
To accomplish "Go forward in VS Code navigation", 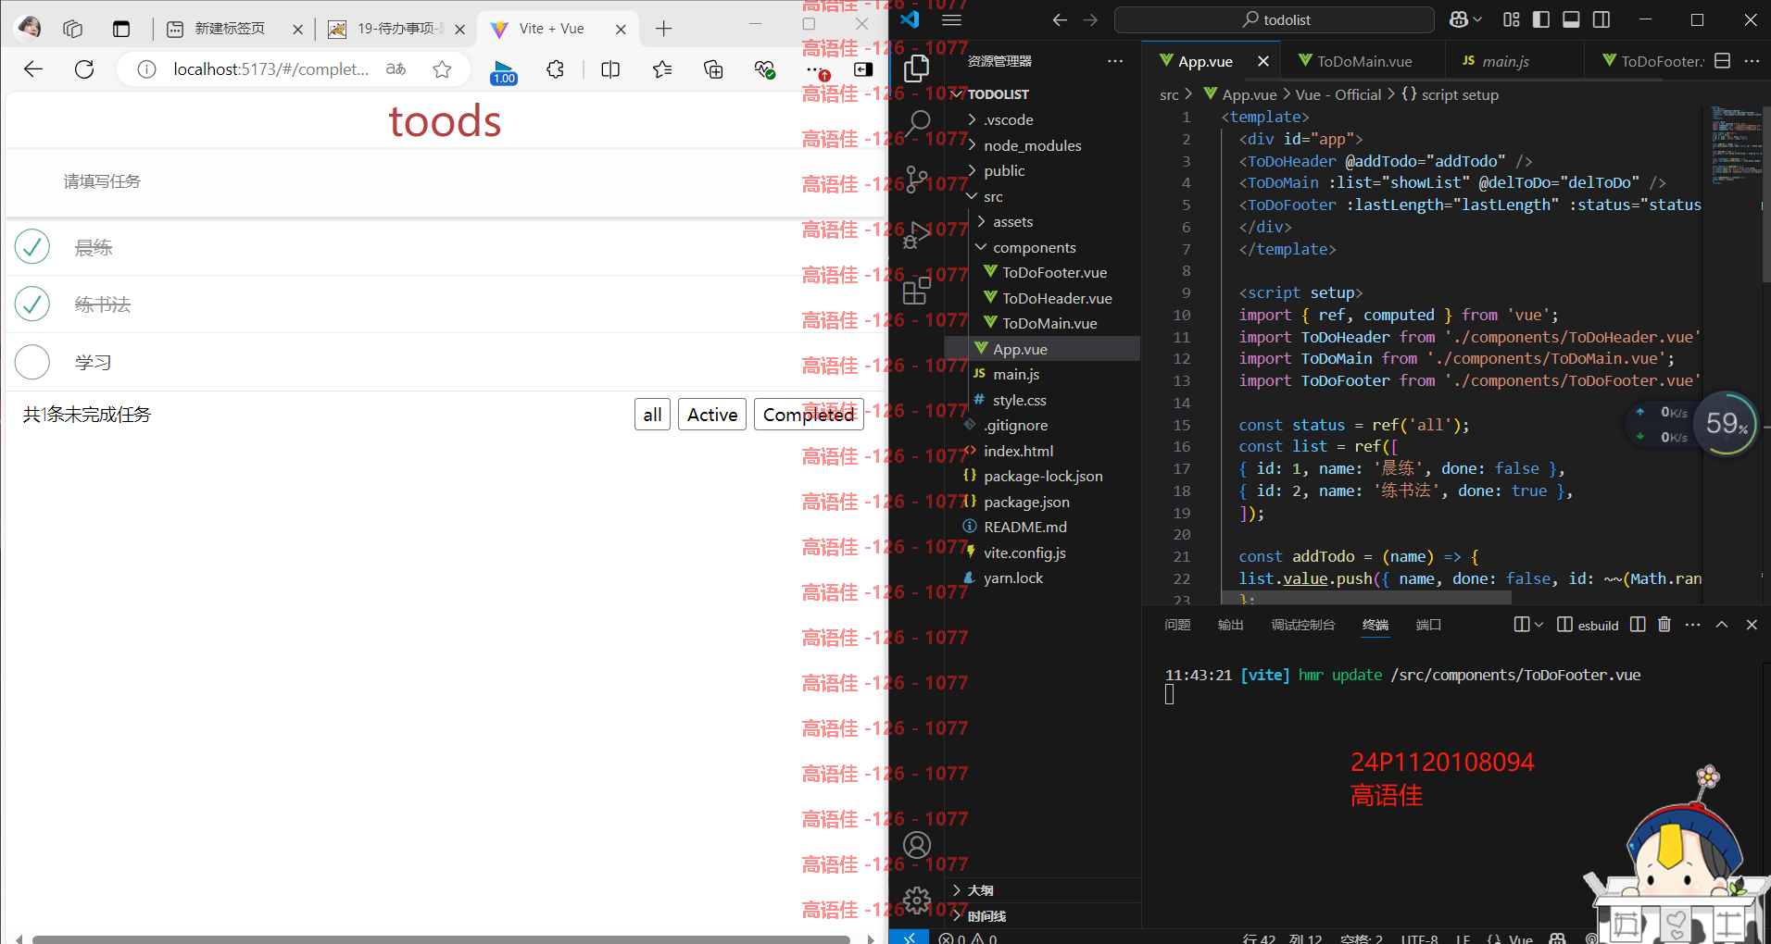I will [1090, 19].
